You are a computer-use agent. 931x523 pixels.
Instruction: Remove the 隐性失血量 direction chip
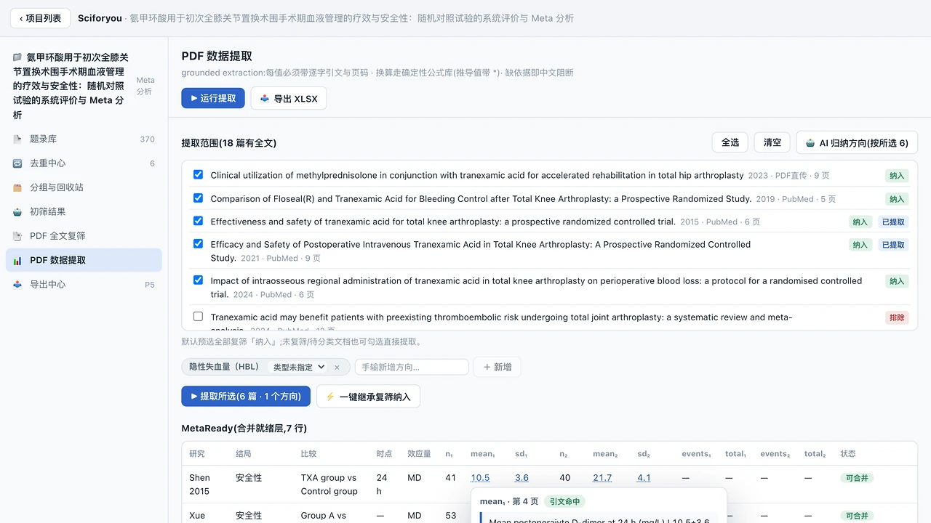(x=337, y=368)
